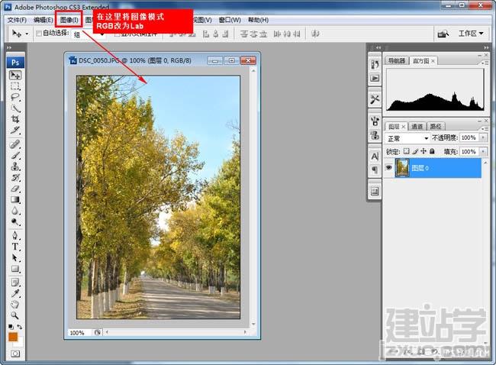This screenshot has width=496, height=365.
Task: Select the Crop tool
Action: 15,119
